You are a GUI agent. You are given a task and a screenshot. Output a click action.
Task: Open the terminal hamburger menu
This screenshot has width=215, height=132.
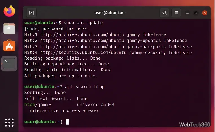click(x=176, y=13)
